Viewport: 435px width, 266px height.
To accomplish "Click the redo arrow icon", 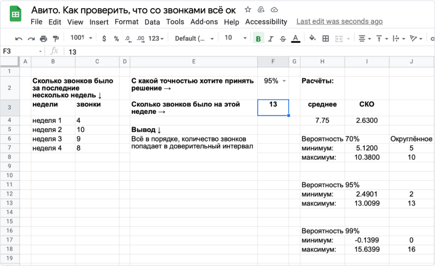I will (x=30, y=39).
